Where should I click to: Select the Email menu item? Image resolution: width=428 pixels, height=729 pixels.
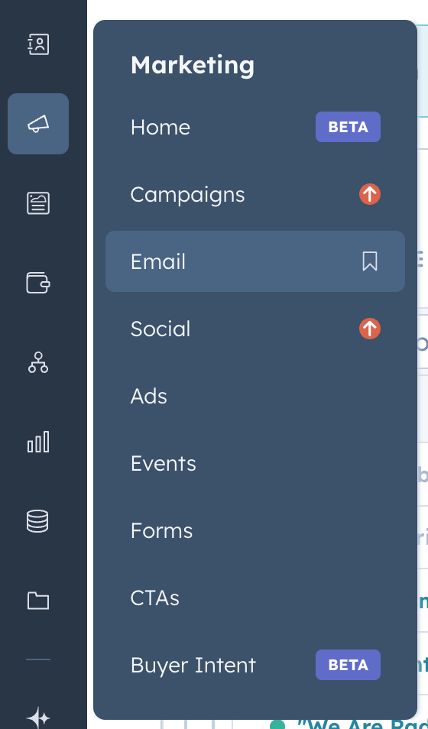click(255, 261)
